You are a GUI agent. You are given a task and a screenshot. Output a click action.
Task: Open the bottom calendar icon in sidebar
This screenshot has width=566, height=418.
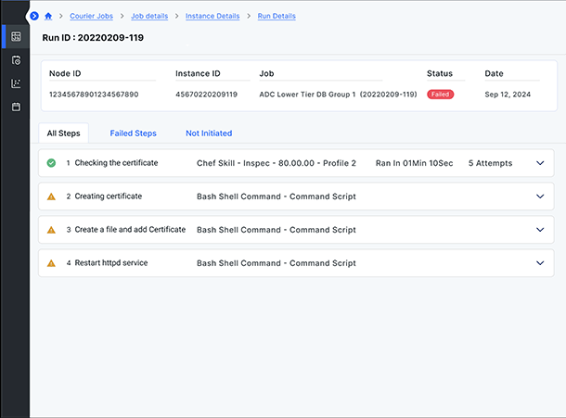16,108
